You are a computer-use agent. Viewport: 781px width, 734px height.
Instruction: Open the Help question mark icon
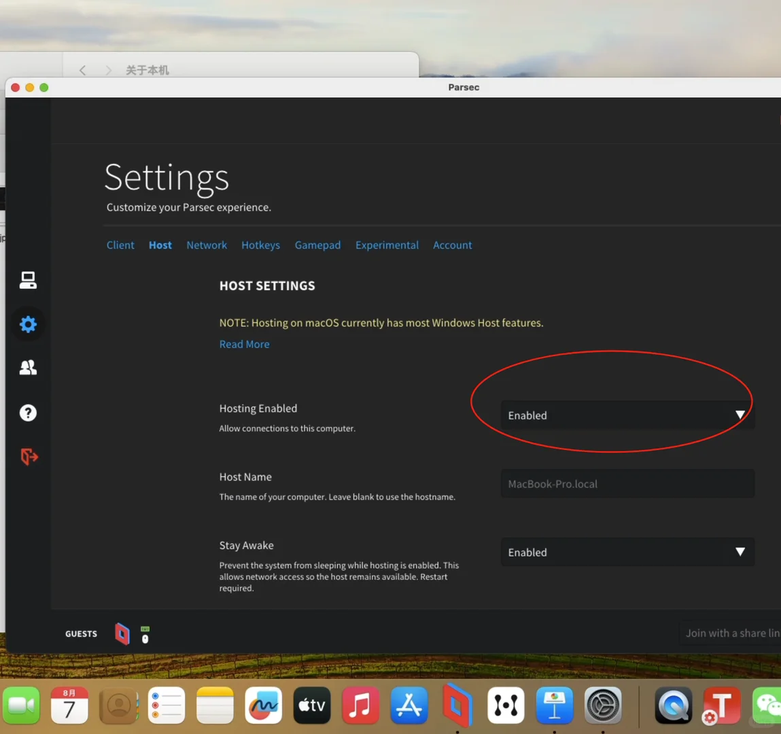[x=28, y=413]
